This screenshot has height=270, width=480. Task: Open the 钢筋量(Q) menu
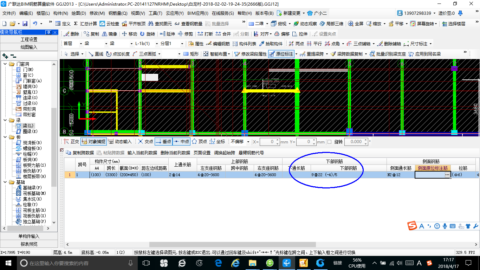(x=118, y=13)
